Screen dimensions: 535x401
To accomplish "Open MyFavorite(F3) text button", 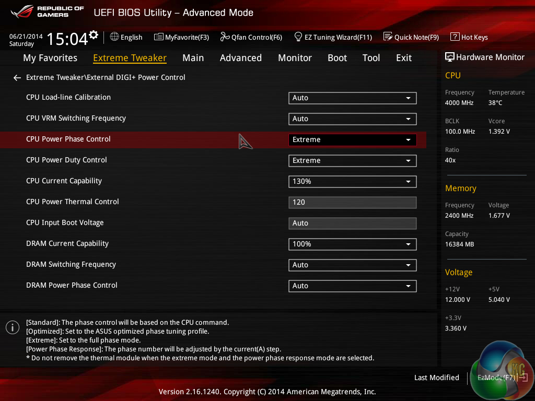I will (187, 37).
